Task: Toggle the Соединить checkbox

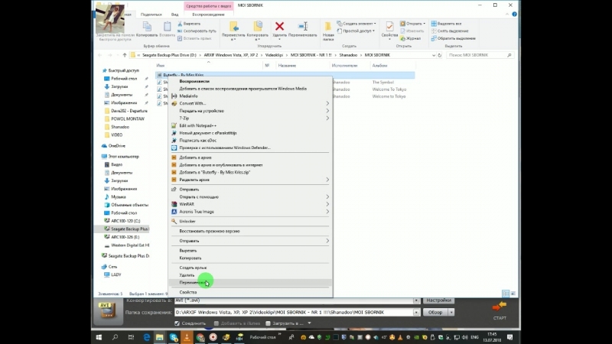Action: [177, 323]
